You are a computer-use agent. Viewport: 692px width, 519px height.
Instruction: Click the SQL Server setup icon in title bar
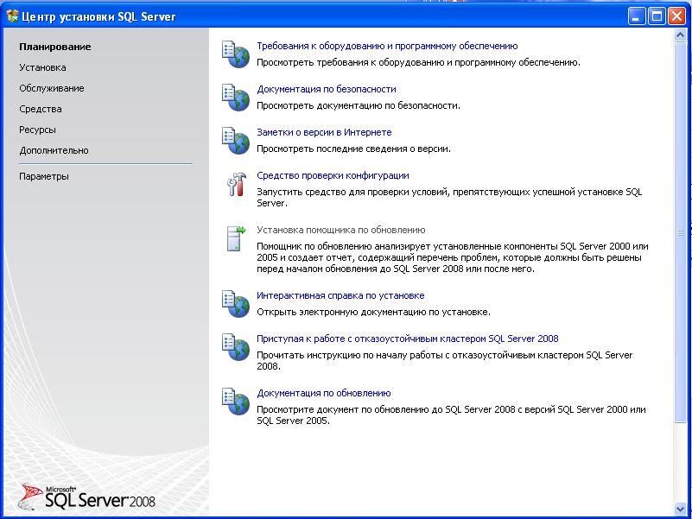click(12, 16)
